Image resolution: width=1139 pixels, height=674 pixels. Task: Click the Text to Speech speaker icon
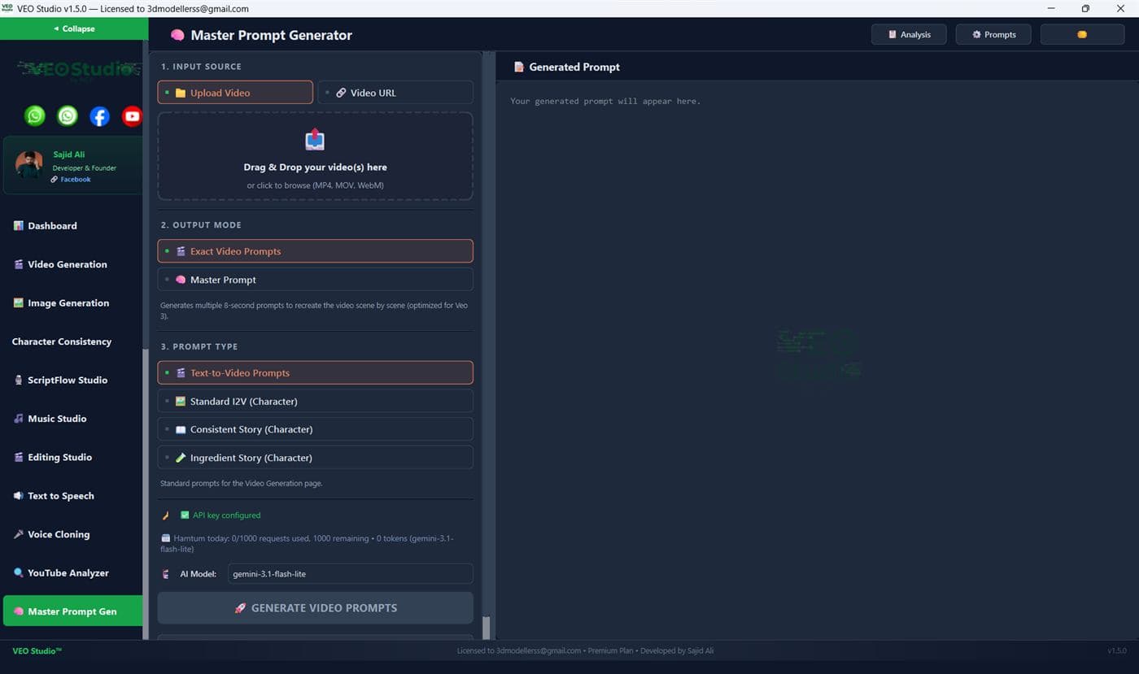(18, 496)
